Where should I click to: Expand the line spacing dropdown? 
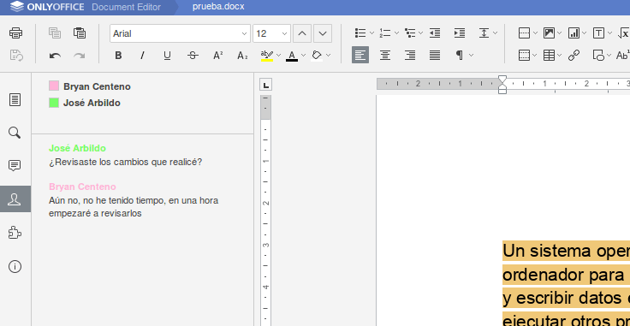click(495, 33)
